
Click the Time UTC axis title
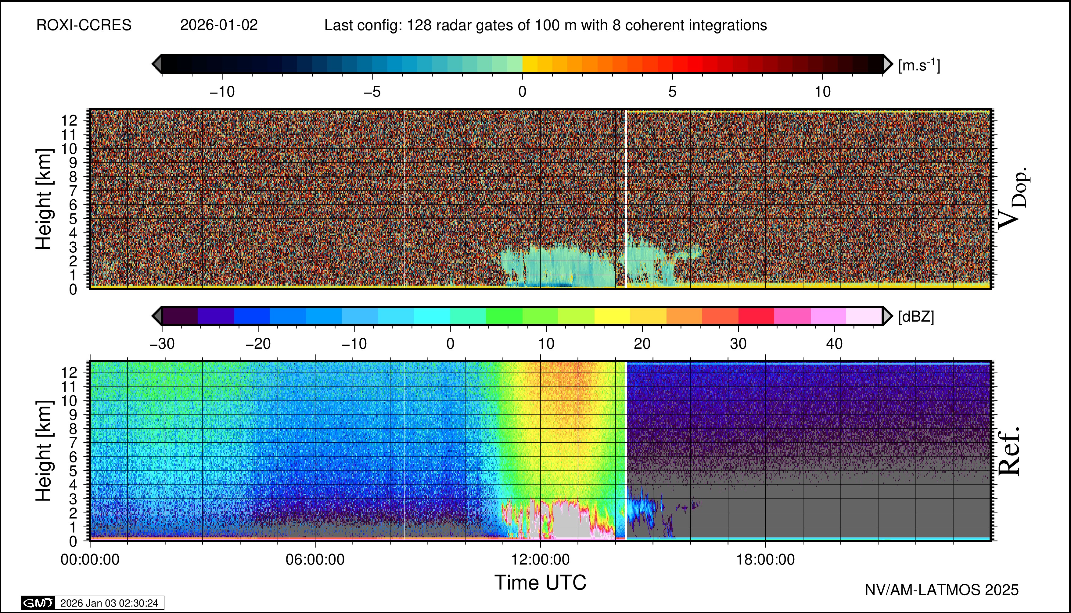(540, 583)
